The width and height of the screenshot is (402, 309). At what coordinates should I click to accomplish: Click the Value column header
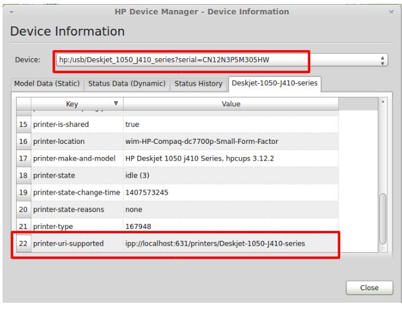tap(231, 104)
